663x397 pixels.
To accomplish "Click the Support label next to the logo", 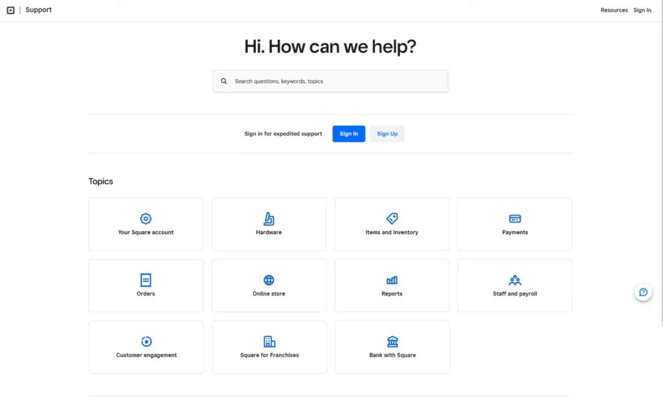I will click(x=38, y=9).
